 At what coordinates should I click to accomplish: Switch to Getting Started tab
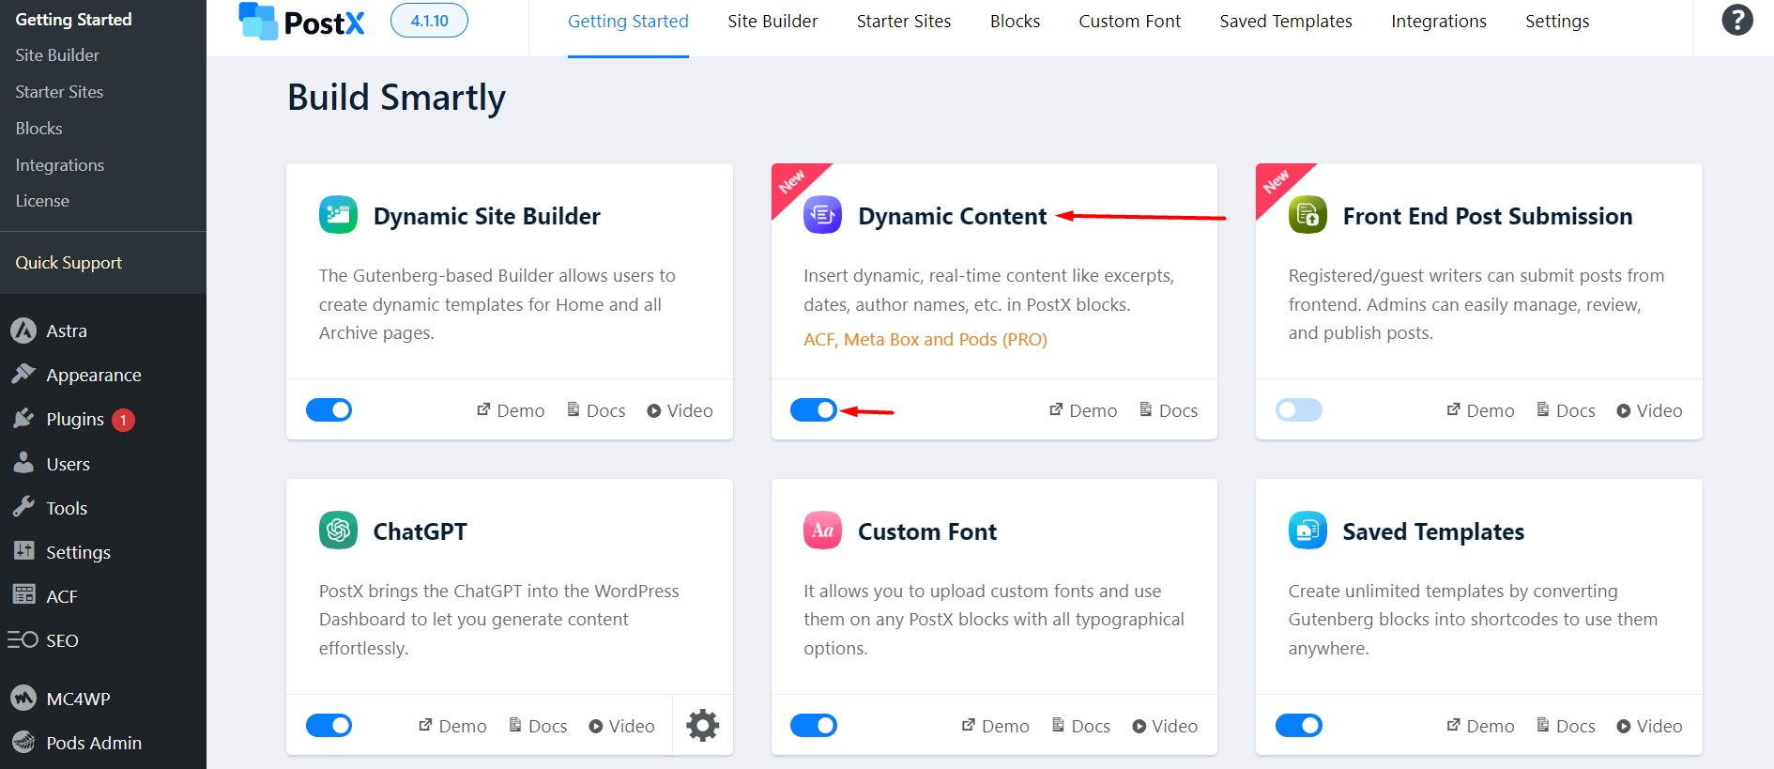point(628,22)
